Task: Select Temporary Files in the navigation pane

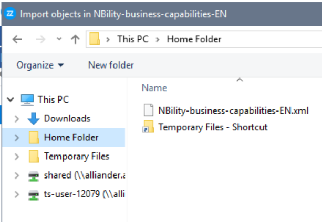Action: coord(76,157)
